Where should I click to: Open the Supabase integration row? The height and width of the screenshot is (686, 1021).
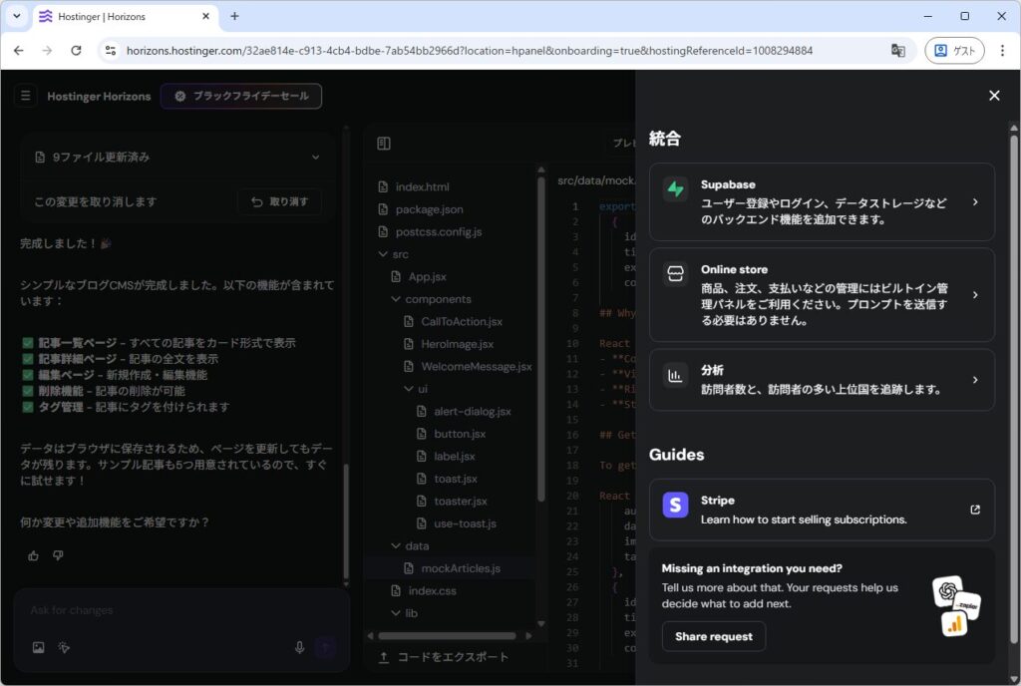(821, 202)
